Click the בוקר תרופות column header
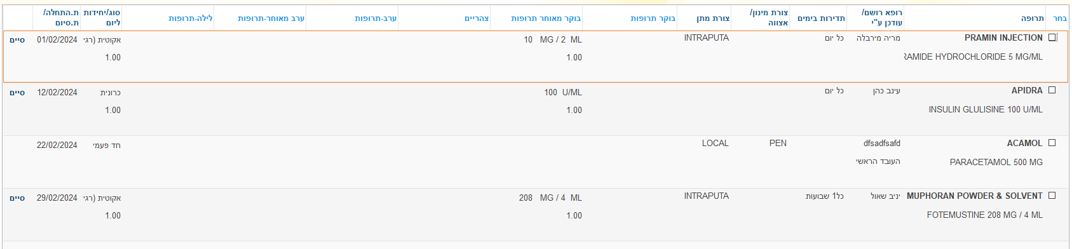The image size is (1072, 249). tap(653, 18)
